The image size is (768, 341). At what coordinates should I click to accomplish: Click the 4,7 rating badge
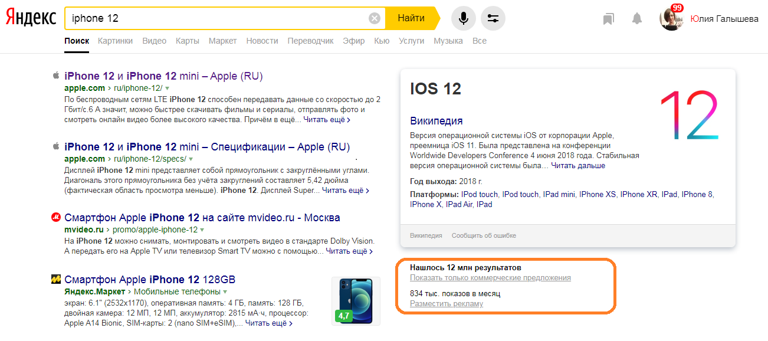click(344, 316)
